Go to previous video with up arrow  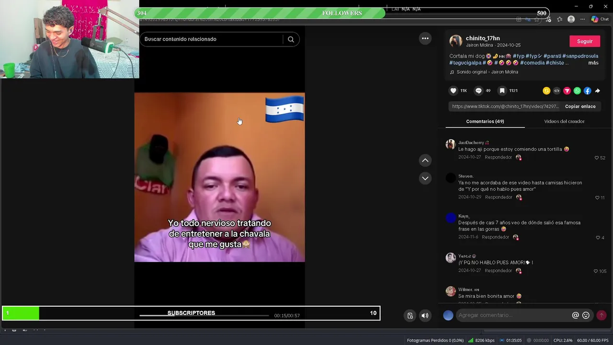point(425,161)
